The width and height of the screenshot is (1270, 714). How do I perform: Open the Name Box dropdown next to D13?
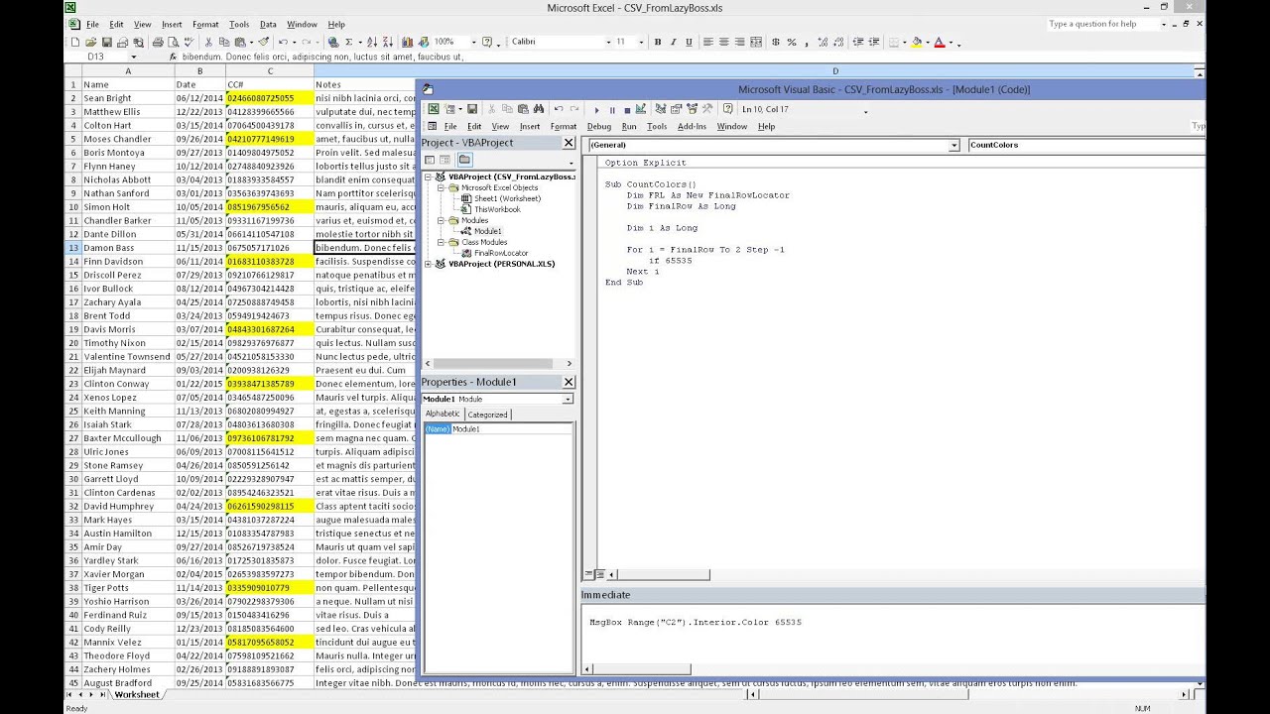coord(133,57)
